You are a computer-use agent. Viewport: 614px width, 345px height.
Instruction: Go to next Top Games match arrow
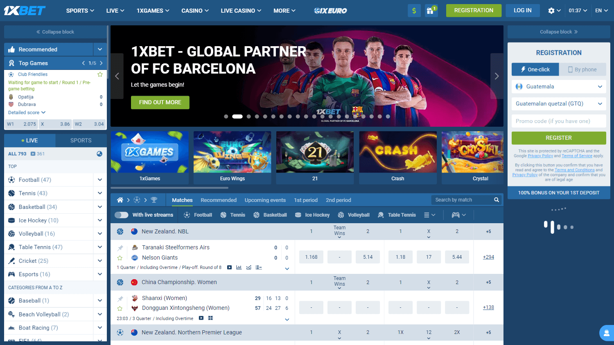coord(101,63)
